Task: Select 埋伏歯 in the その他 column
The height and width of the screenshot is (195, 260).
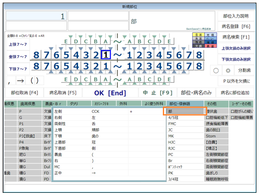Action: click(216, 111)
